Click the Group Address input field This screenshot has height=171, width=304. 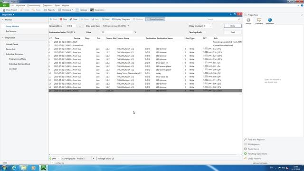click(71, 26)
